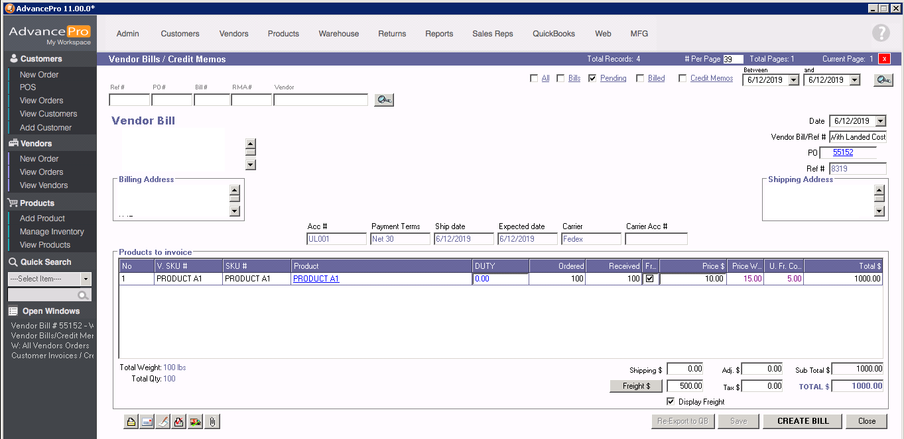Viewport: 904px width, 439px height.
Task: Enable the Credit Memos checkbox
Action: point(682,78)
